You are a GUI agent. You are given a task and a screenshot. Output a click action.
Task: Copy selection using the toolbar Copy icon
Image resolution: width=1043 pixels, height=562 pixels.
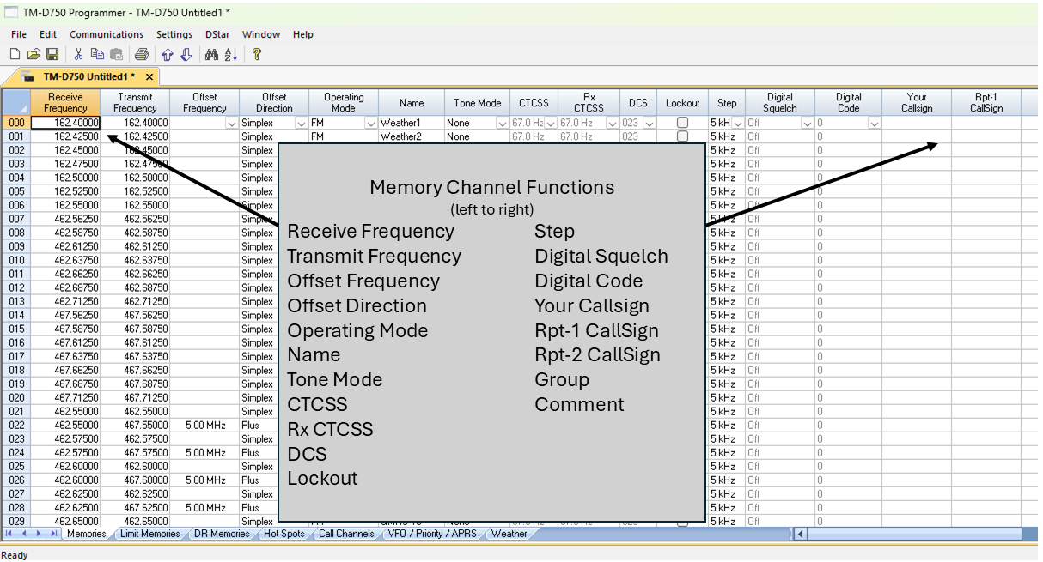(x=97, y=55)
